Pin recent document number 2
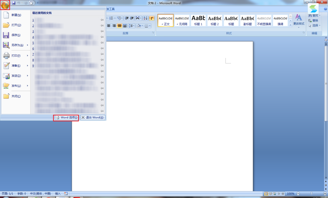Image resolution: width=328 pixels, height=198 pixels. click(x=102, y=25)
